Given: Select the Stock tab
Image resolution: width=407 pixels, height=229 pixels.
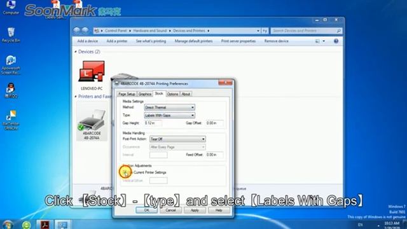Looking at the screenshot, I should coord(159,94).
